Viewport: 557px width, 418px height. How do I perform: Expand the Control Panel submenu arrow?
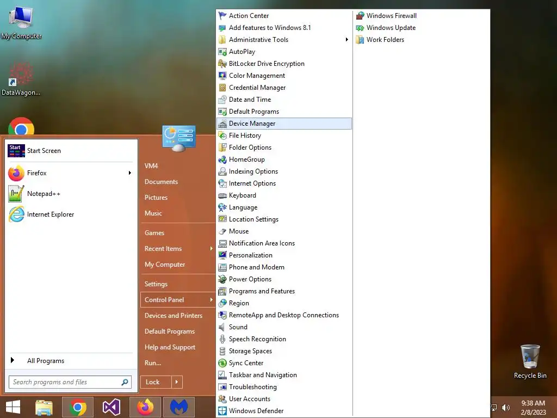(x=211, y=300)
